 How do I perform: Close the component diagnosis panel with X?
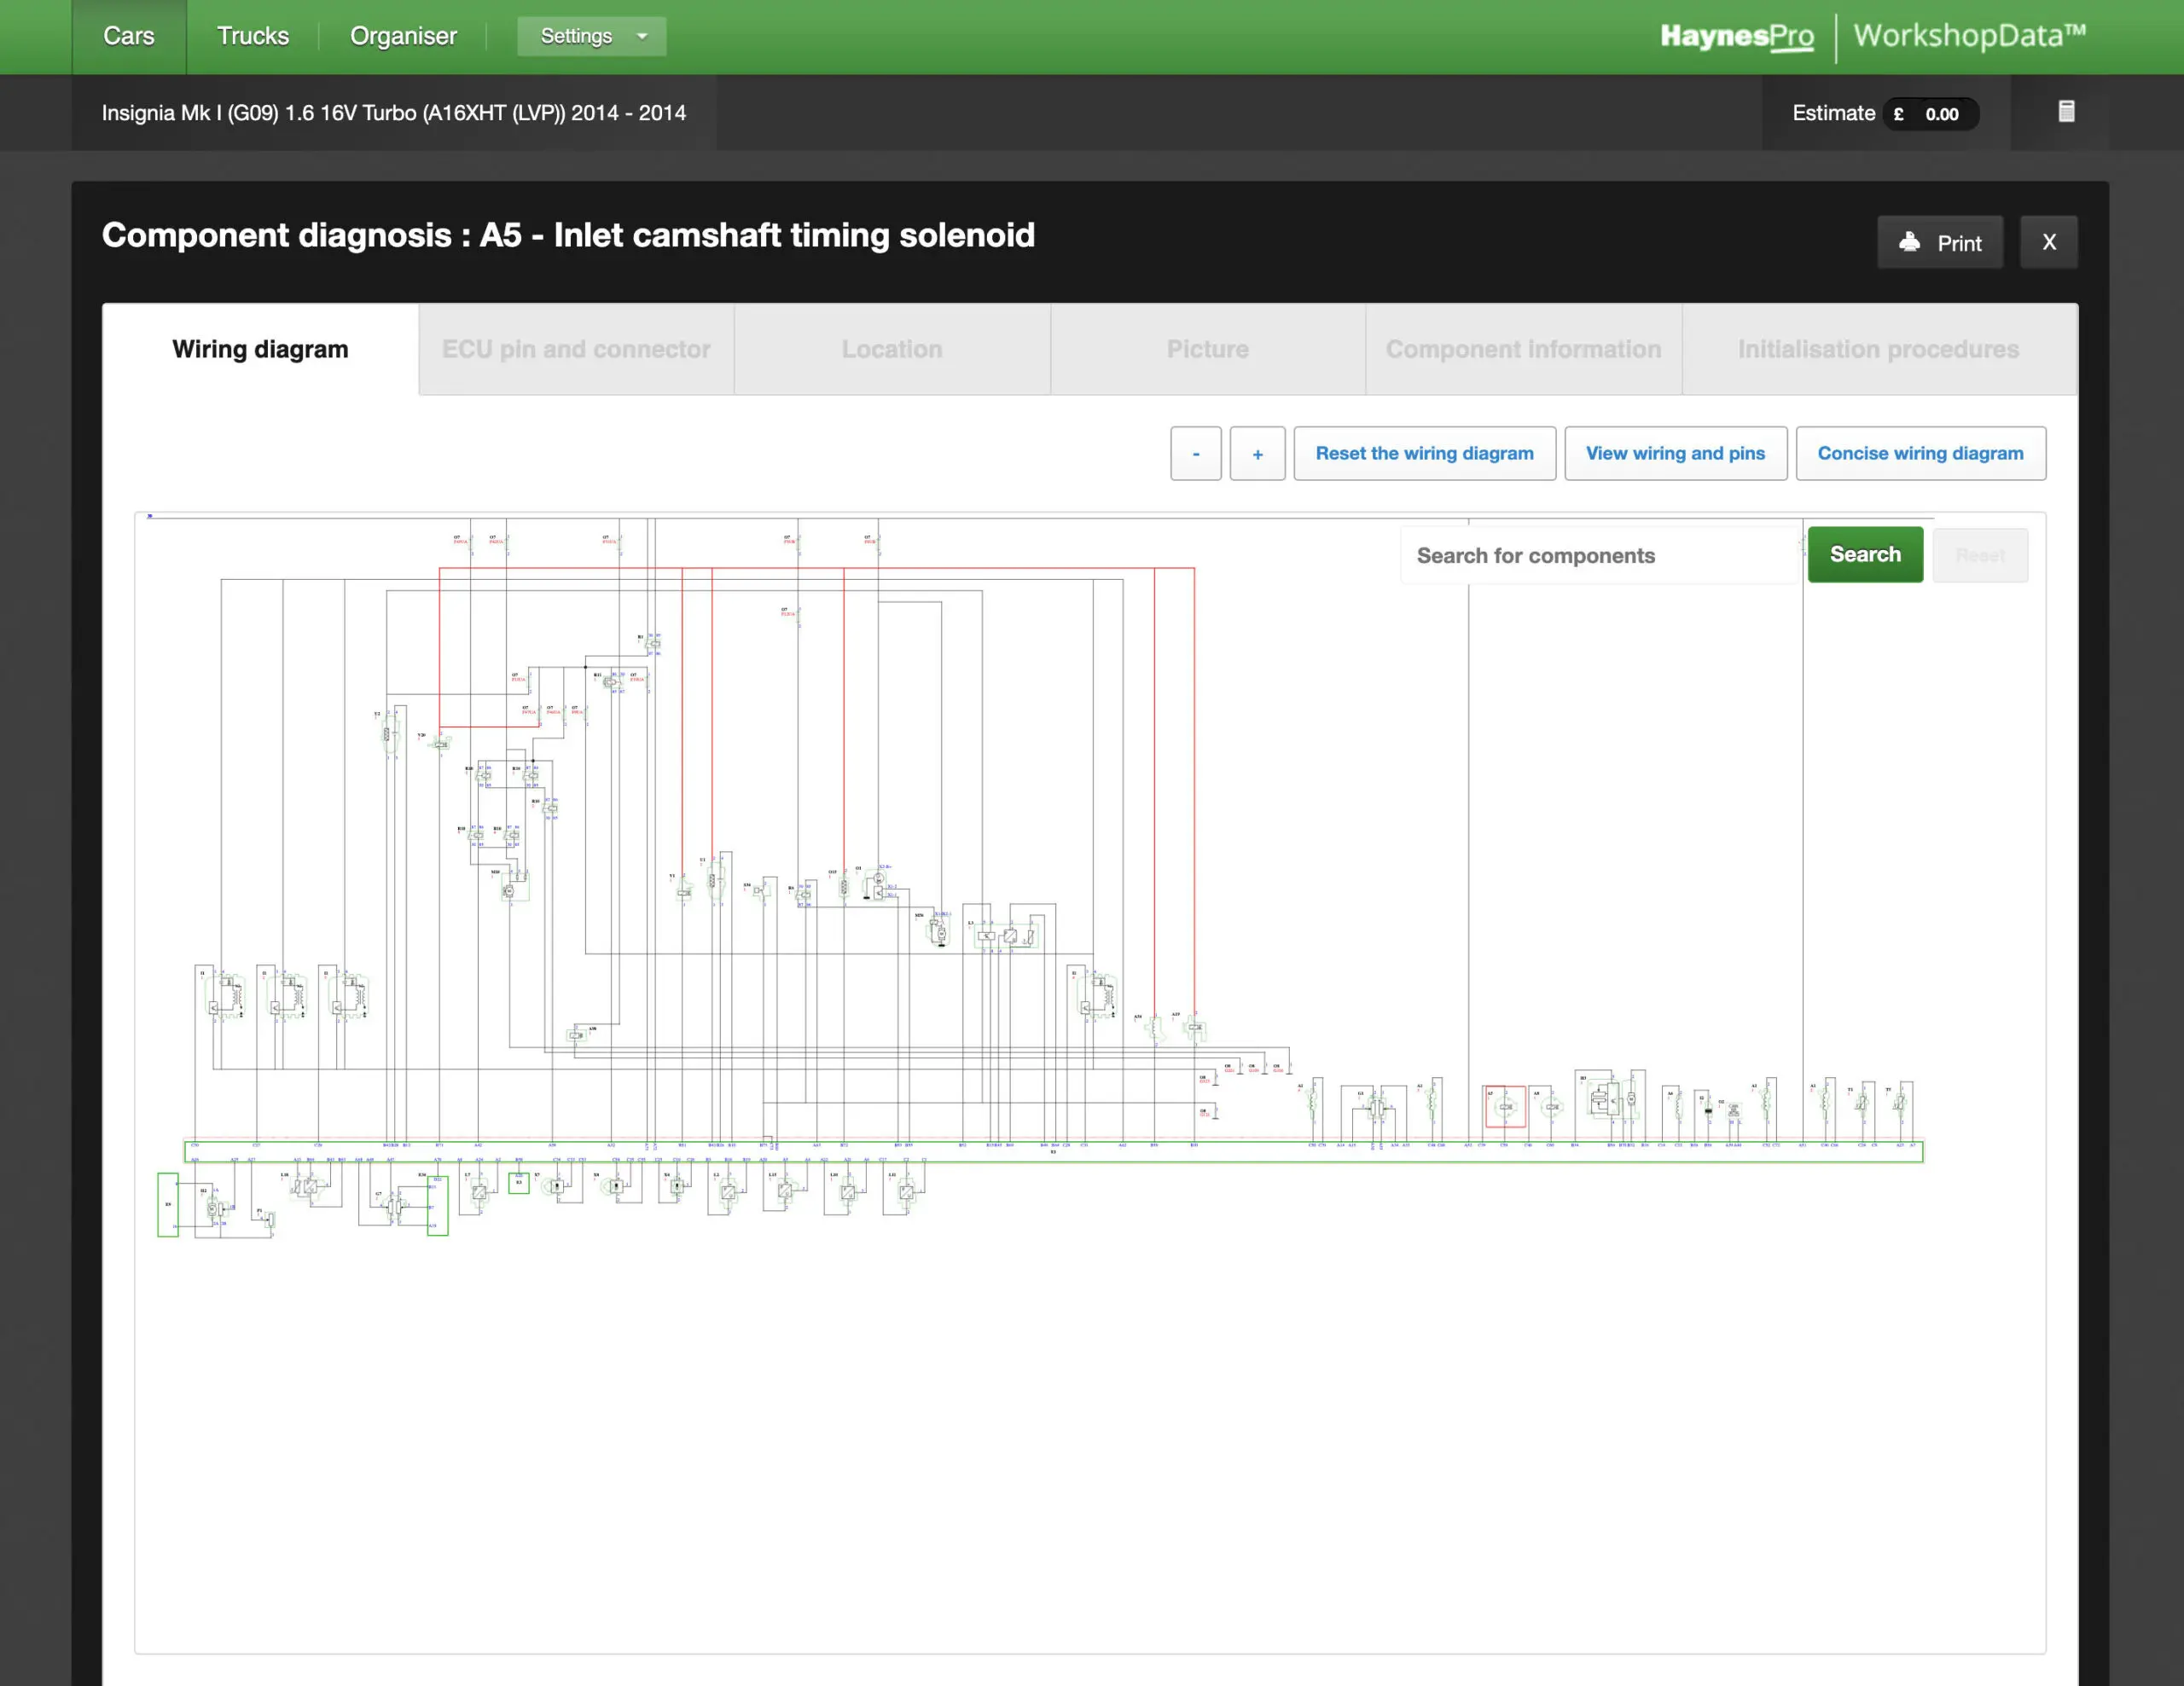point(2048,242)
